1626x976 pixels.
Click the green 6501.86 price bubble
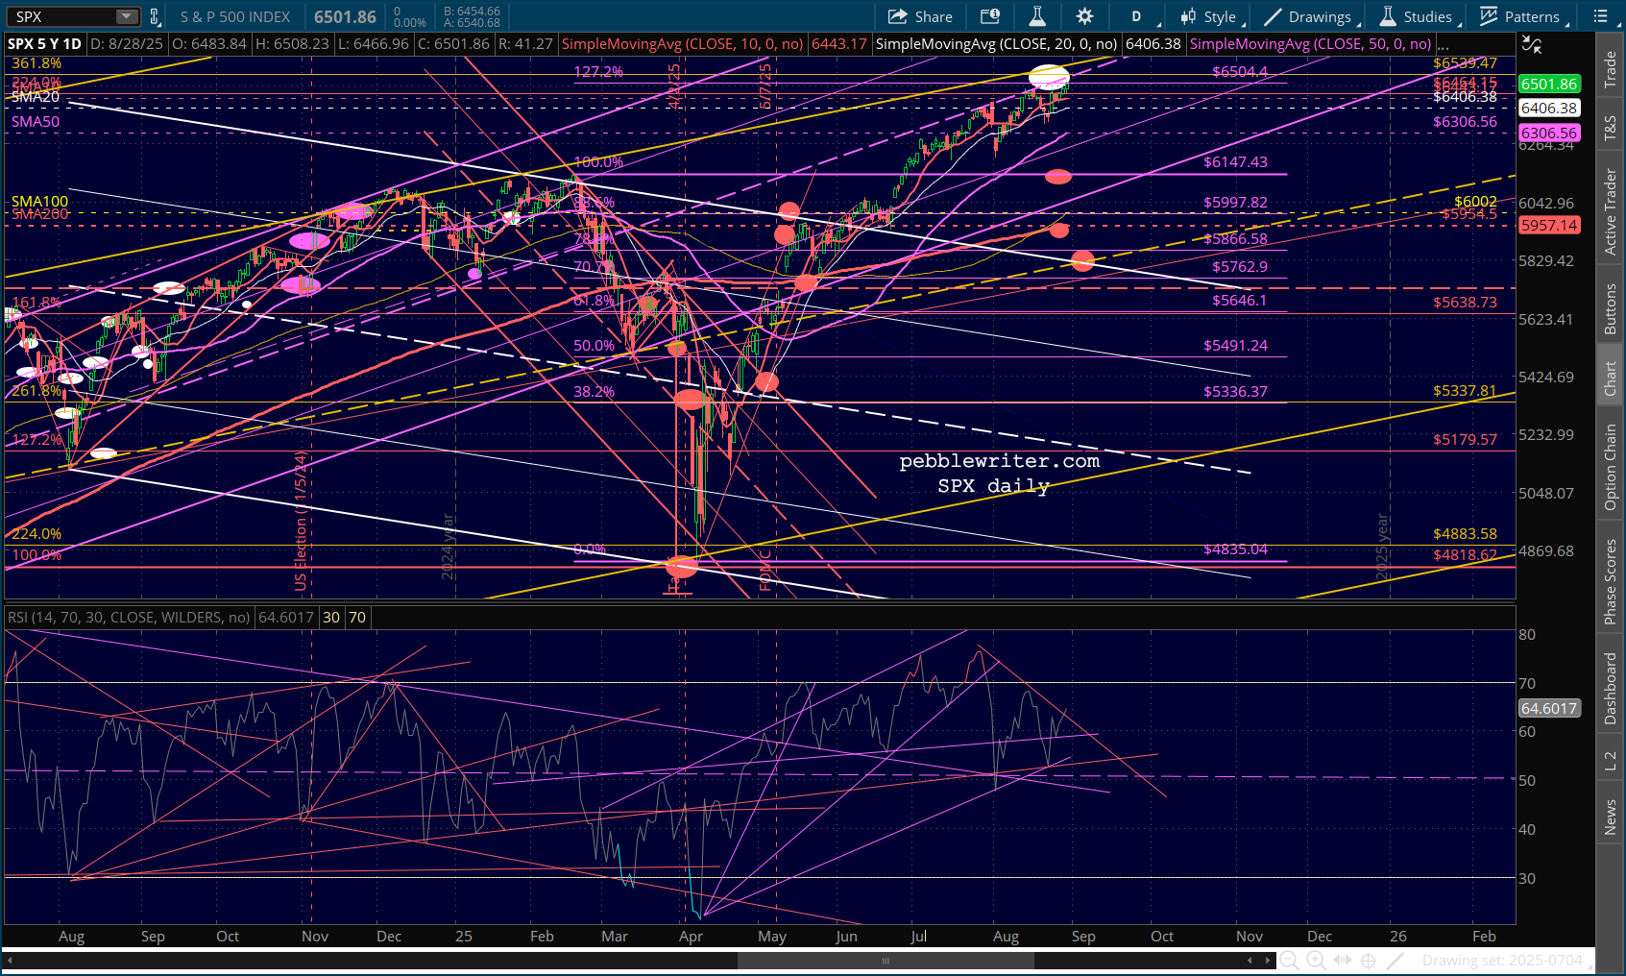[x=1549, y=85]
